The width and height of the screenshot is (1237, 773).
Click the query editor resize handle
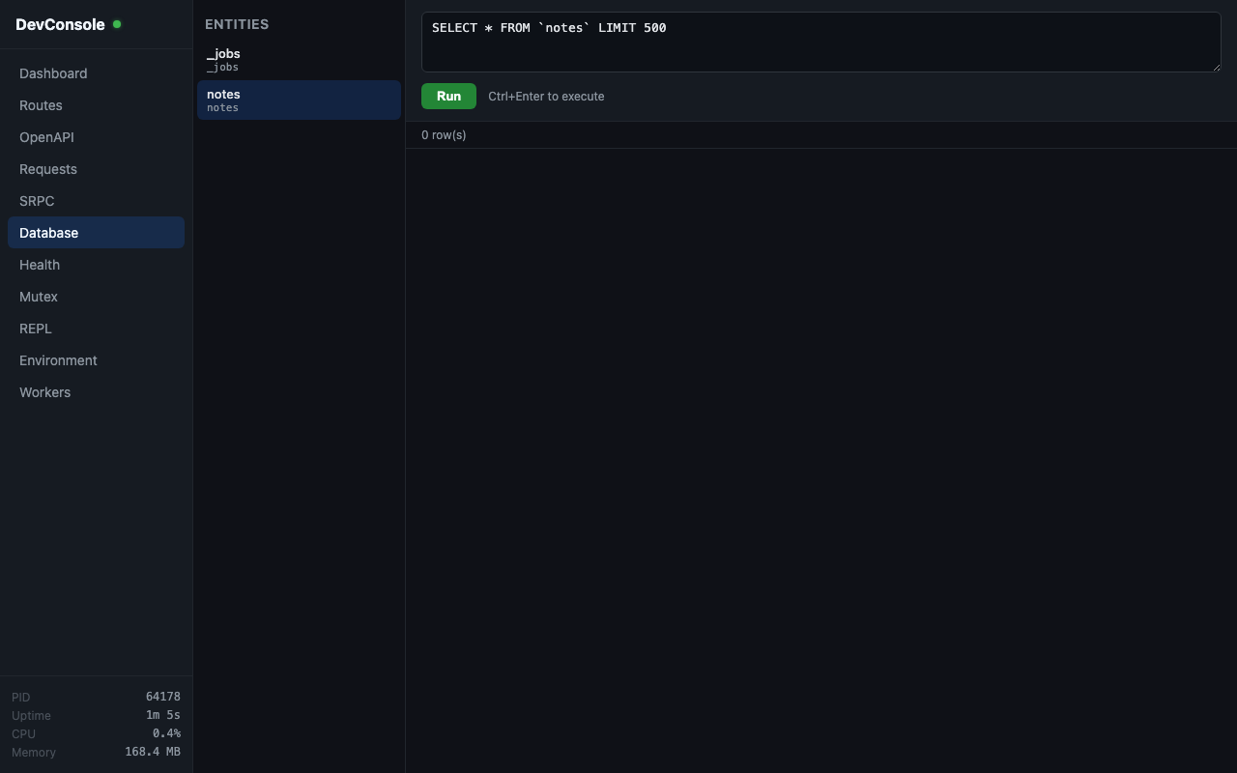tap(1217, 69)
